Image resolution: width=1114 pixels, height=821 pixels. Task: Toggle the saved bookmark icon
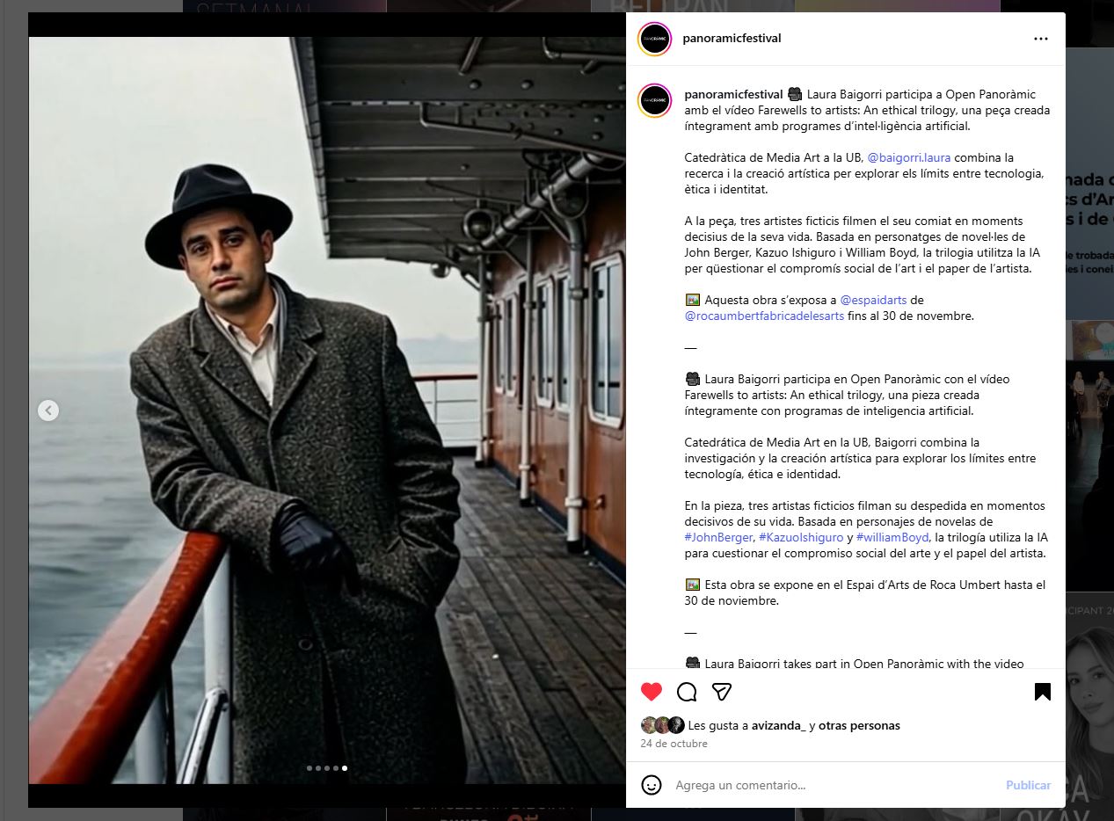click(x=1043, y=692)
